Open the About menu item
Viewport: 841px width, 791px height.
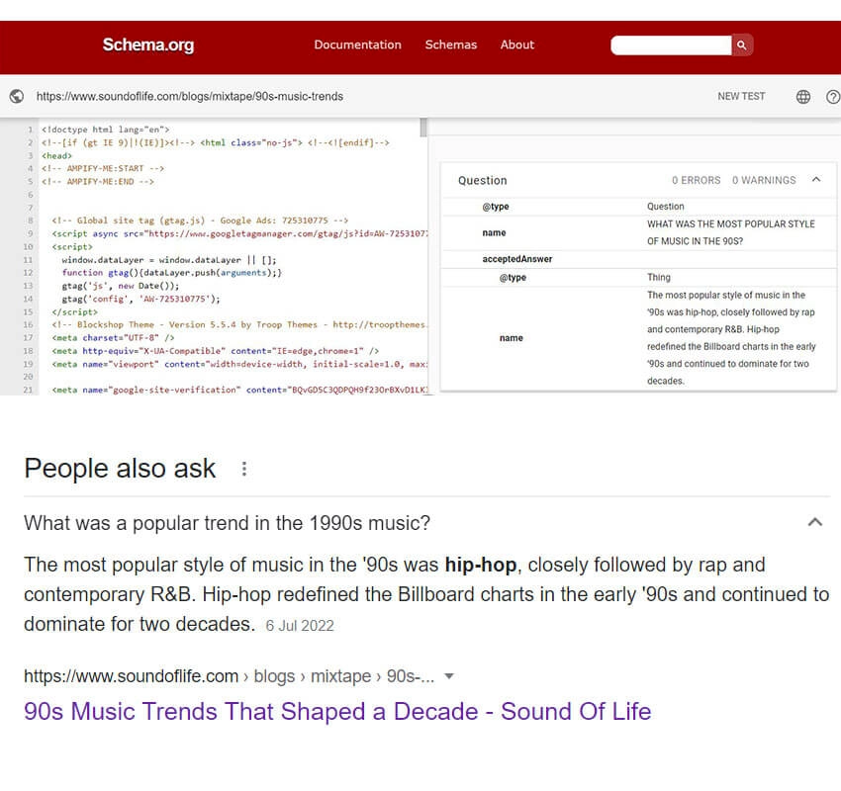click(x=517, y=45)
